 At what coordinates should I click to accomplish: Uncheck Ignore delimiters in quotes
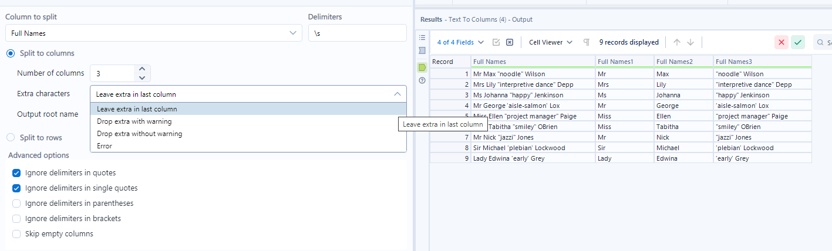point(16,173)
